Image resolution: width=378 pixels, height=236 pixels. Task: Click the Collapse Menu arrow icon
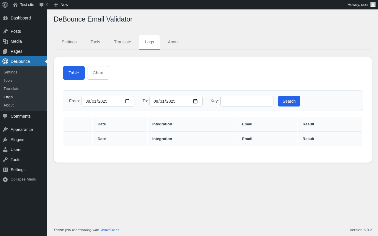[5, 179]
